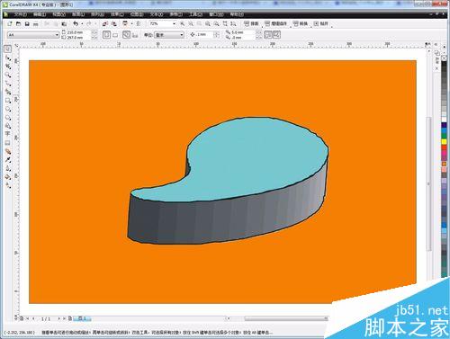Select the Eyedropper tool

[8, 160]
